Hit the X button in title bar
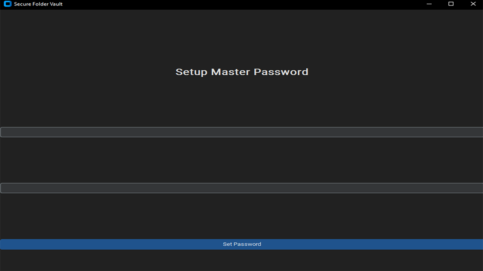This screenshot has height=271, width=483. click(x=473, y=4)
